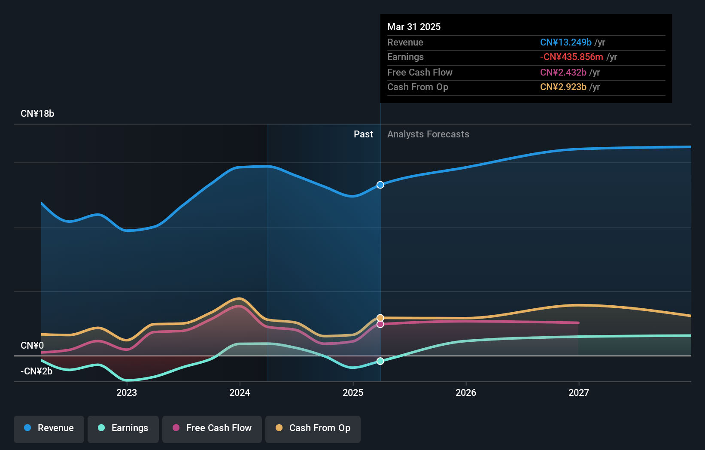
Task: Select the Earnings data point marker
Action: click(x=380, y=361)
